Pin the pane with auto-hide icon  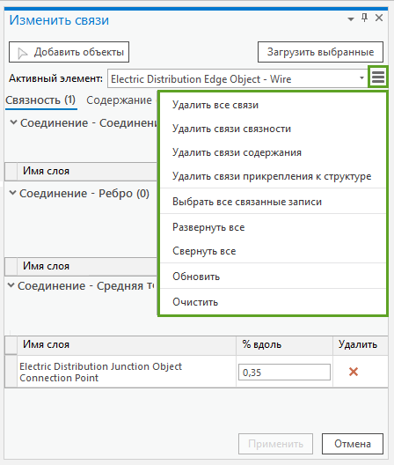pyautogui.click(x=365, y=18)
